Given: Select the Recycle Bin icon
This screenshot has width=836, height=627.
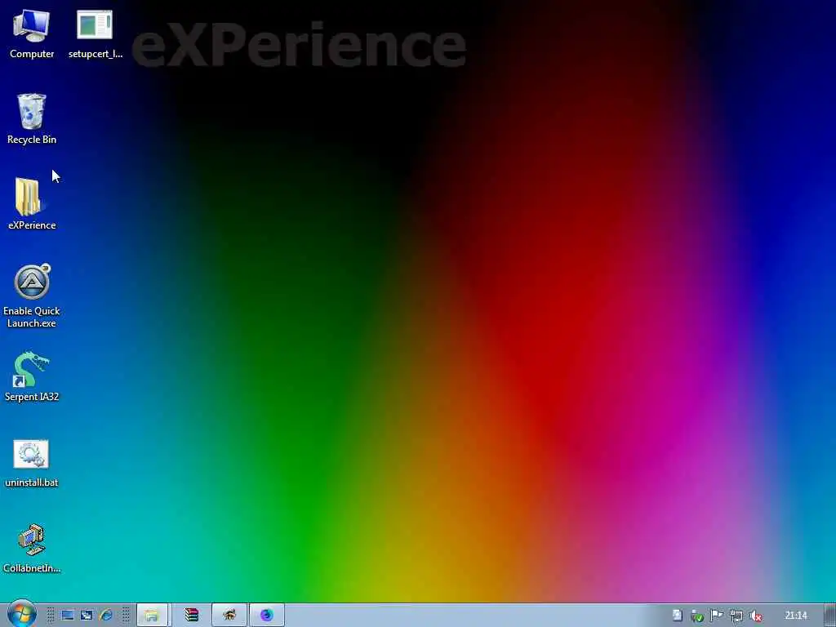Looking at the screenshot, I should (32, 119).
